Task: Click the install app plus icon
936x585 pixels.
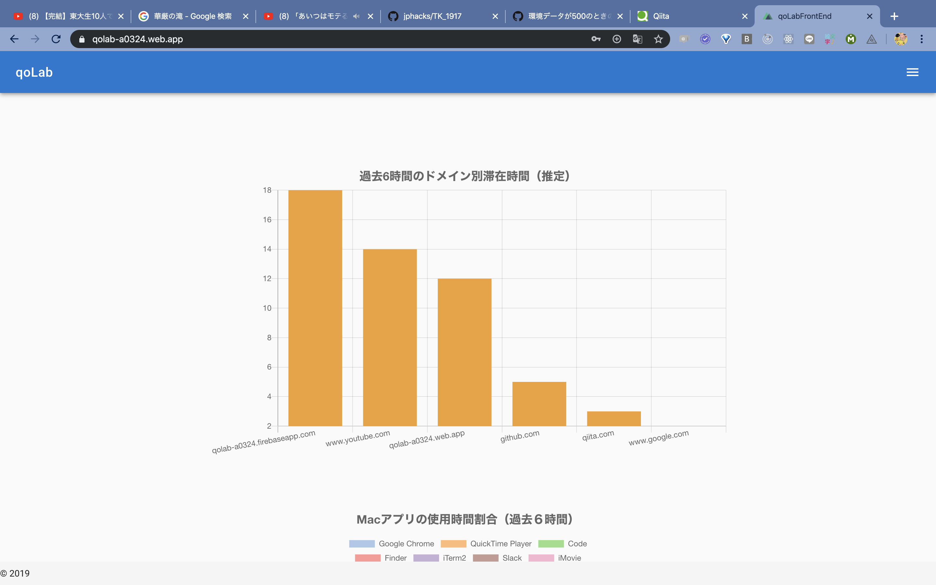Action: (x=617, y=39)
